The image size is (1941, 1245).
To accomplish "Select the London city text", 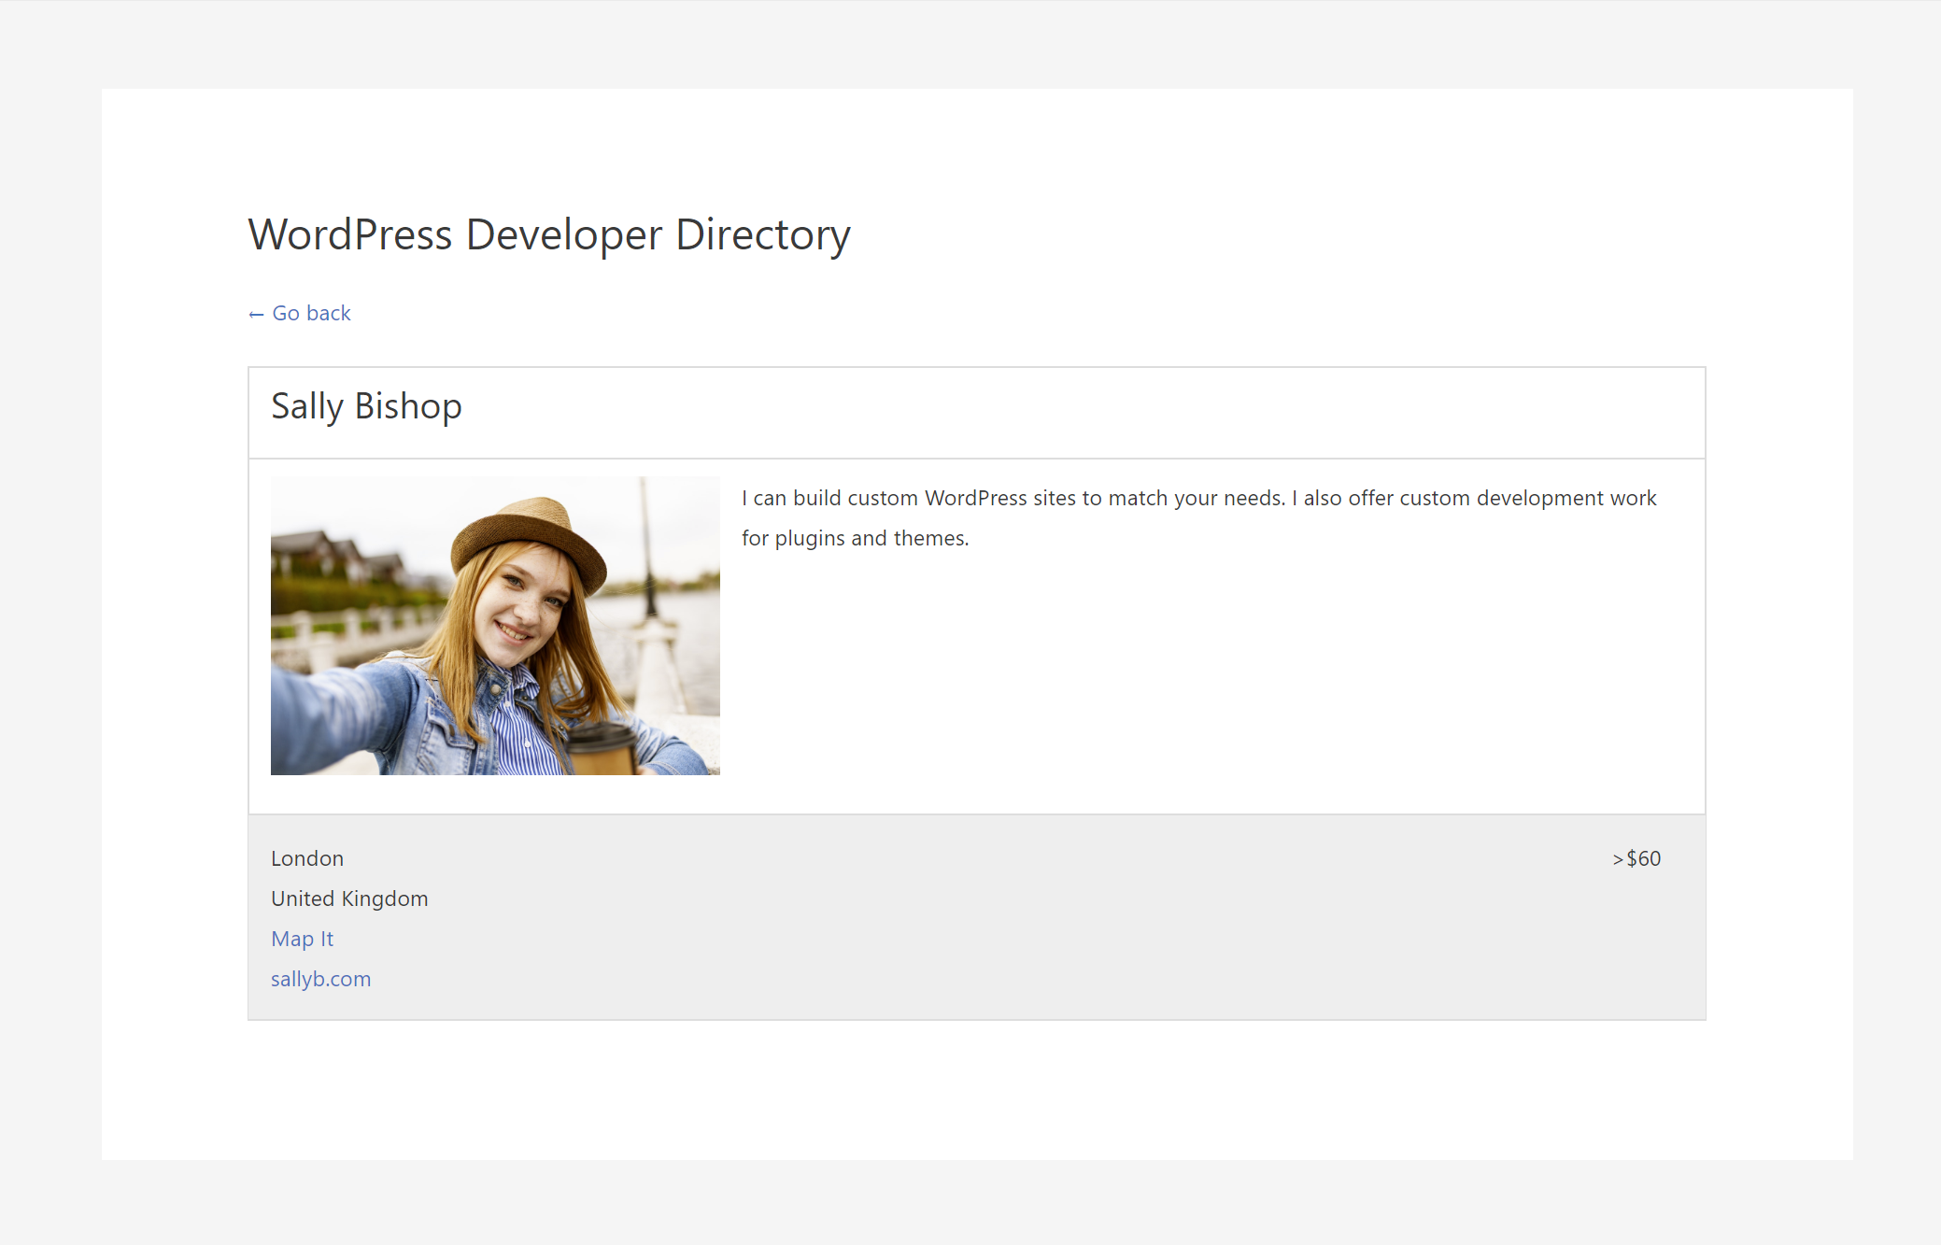I will 307,858.
